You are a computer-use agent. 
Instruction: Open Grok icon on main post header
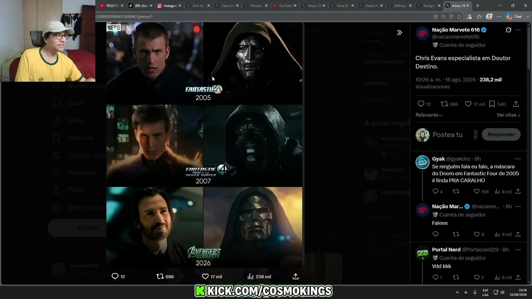508,30
